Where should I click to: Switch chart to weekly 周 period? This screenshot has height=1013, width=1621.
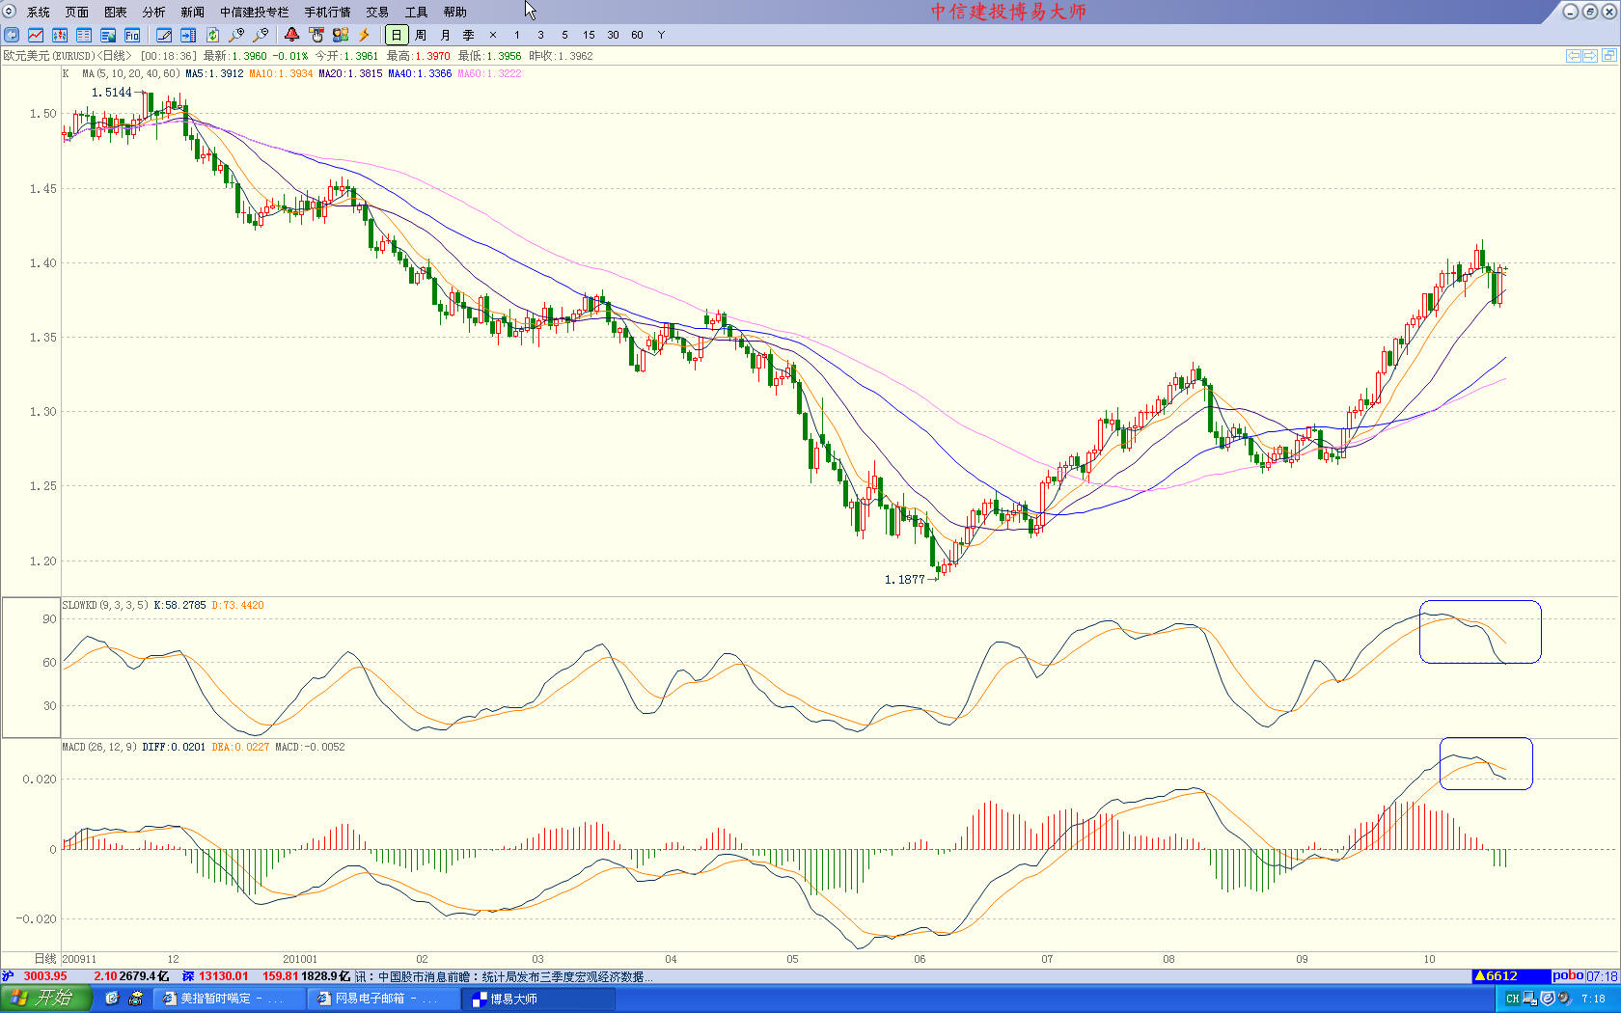click(421, 35)
